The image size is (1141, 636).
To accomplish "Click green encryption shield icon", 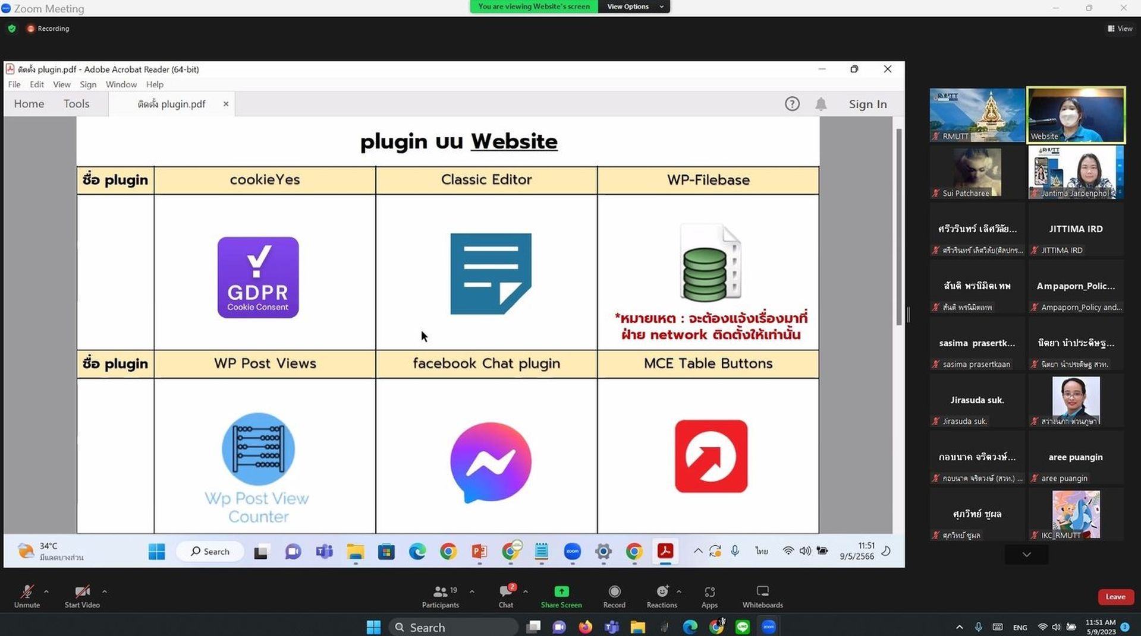I will [12, 29].
